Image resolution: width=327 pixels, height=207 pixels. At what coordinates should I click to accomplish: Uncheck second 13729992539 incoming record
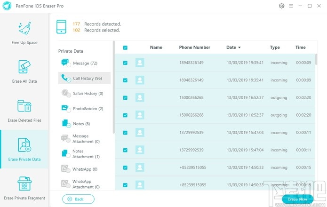(125, 150)
